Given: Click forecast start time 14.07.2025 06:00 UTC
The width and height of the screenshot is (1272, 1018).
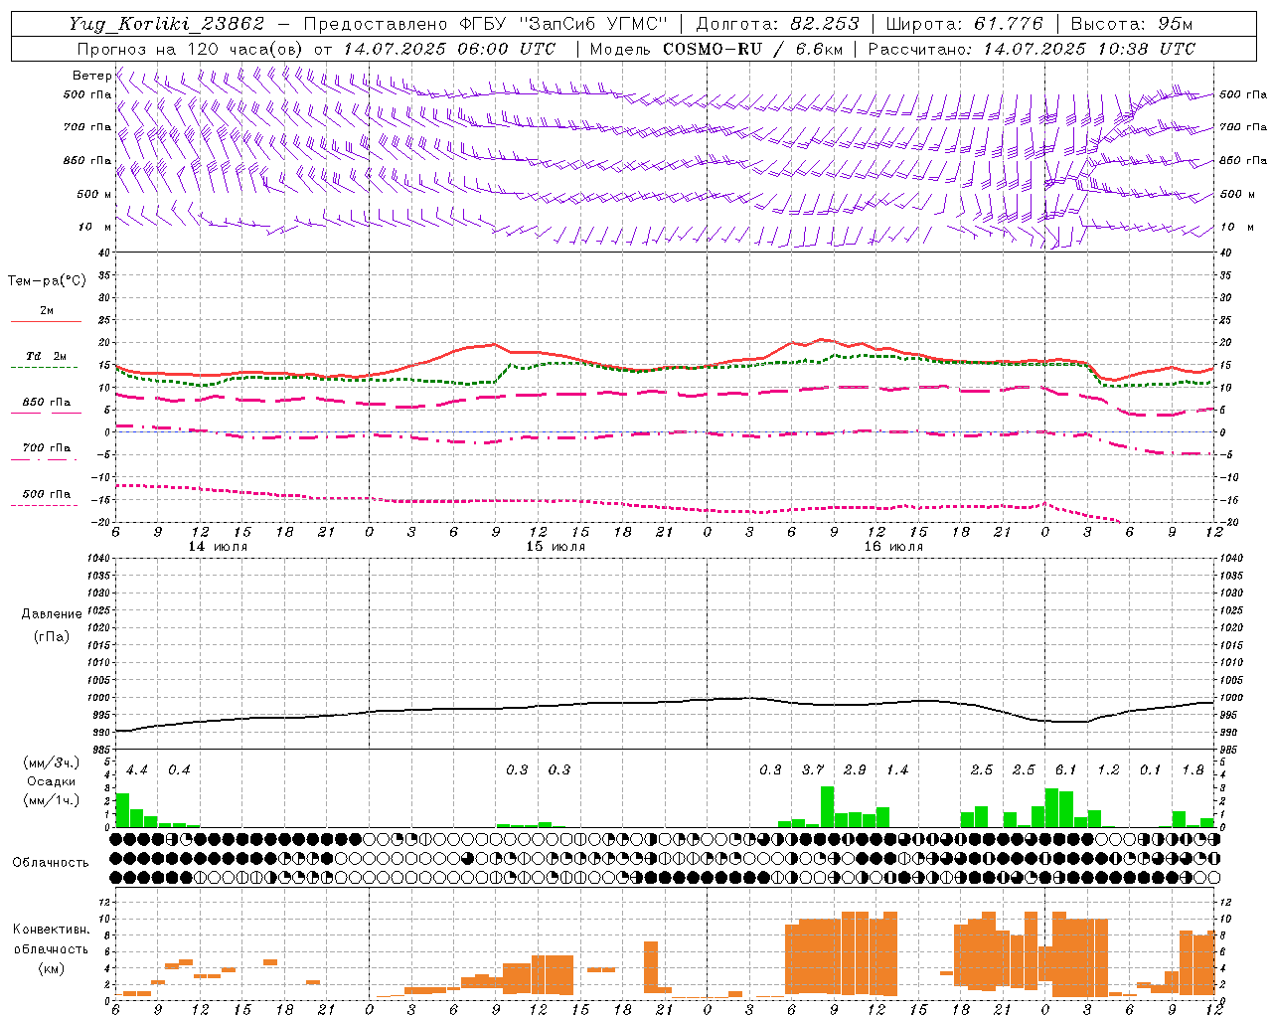Looking at the screenshot, I should coord(449,49).
